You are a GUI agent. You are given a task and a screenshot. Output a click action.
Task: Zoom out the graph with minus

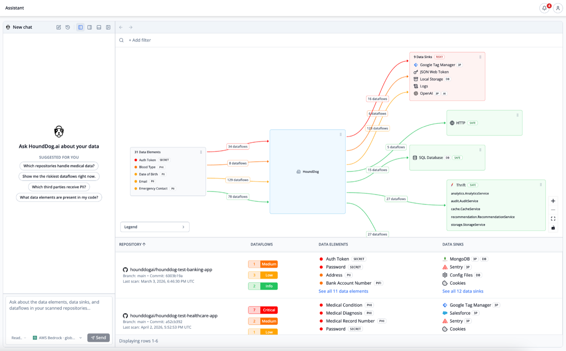point(553,210)
